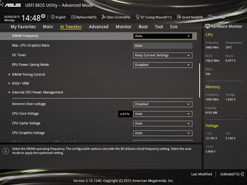Open the Extreme Over-voltage dropdown

[163, 104]
